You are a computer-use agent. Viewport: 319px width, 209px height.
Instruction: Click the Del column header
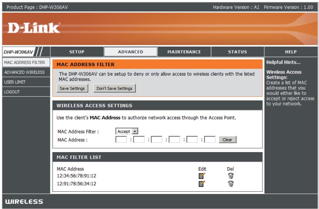pos(230,169)
